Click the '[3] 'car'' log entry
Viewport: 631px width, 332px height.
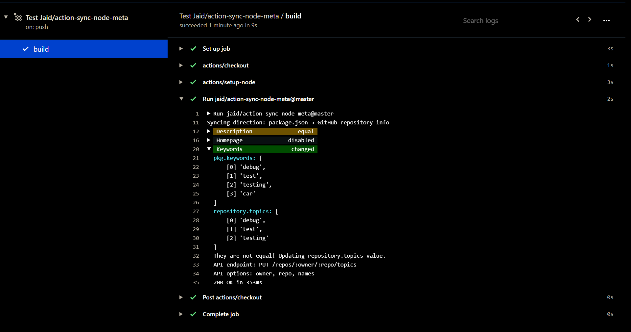click(x=241, y=194)
